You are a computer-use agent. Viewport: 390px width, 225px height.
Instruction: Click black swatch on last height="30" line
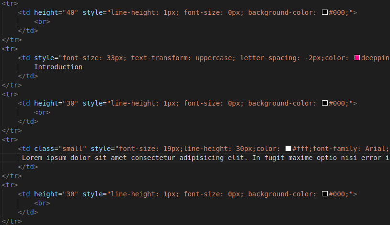click(324, 194)
